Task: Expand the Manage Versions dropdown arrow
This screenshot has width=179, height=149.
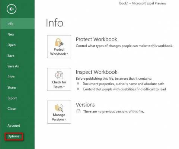Action: pos(65,119)
